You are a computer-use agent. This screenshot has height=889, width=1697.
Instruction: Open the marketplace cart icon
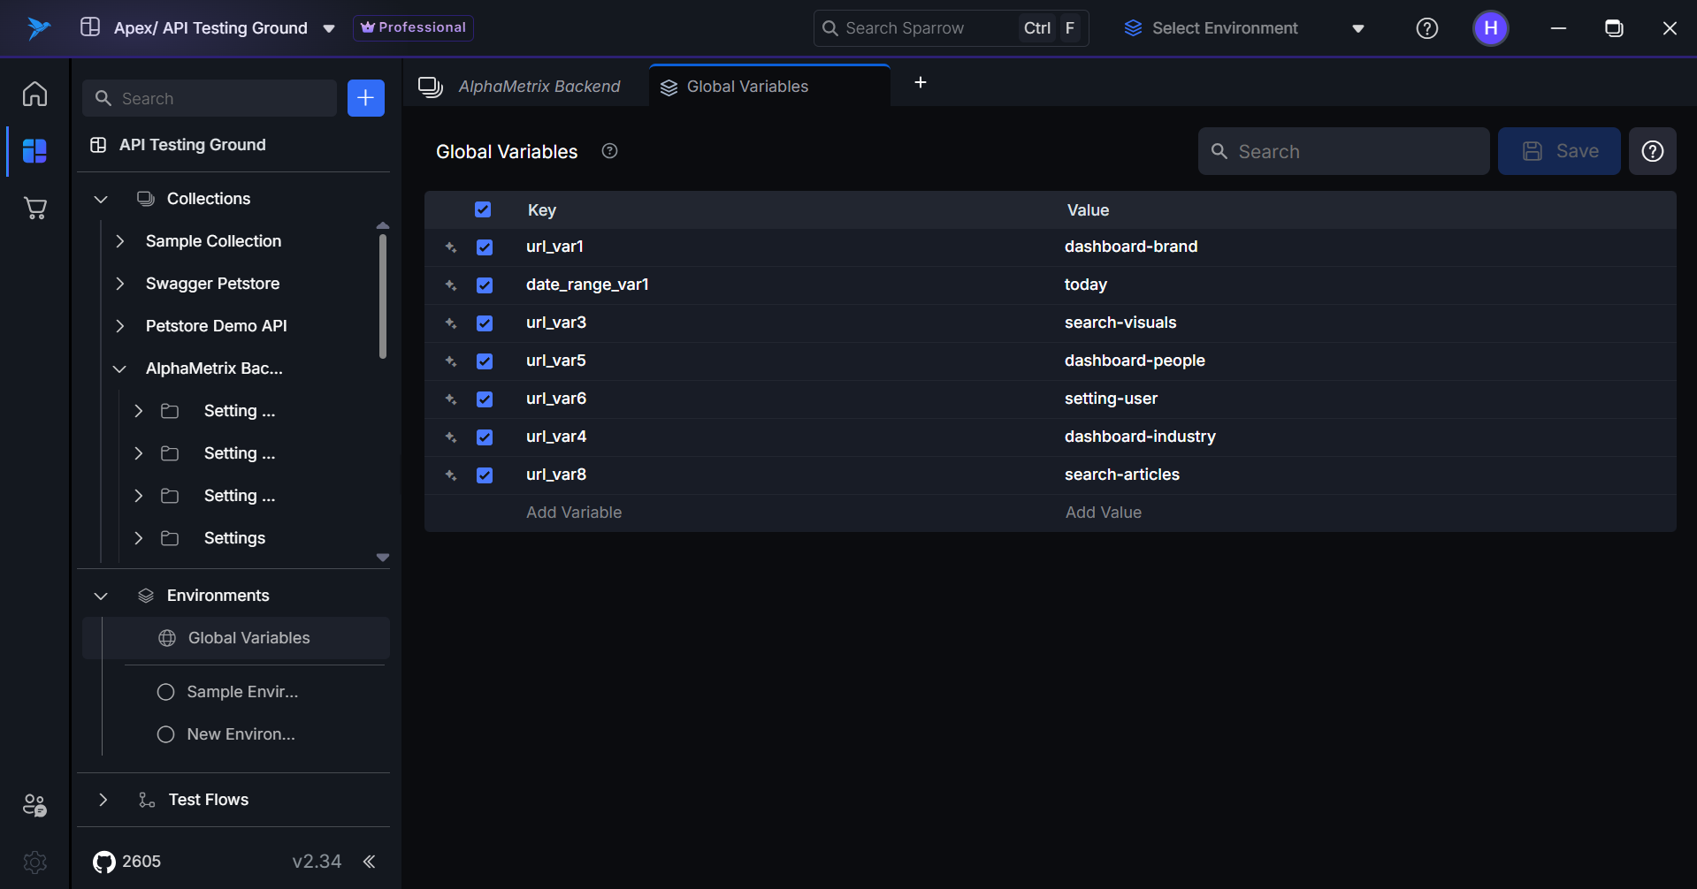click(x=34, y=209)
